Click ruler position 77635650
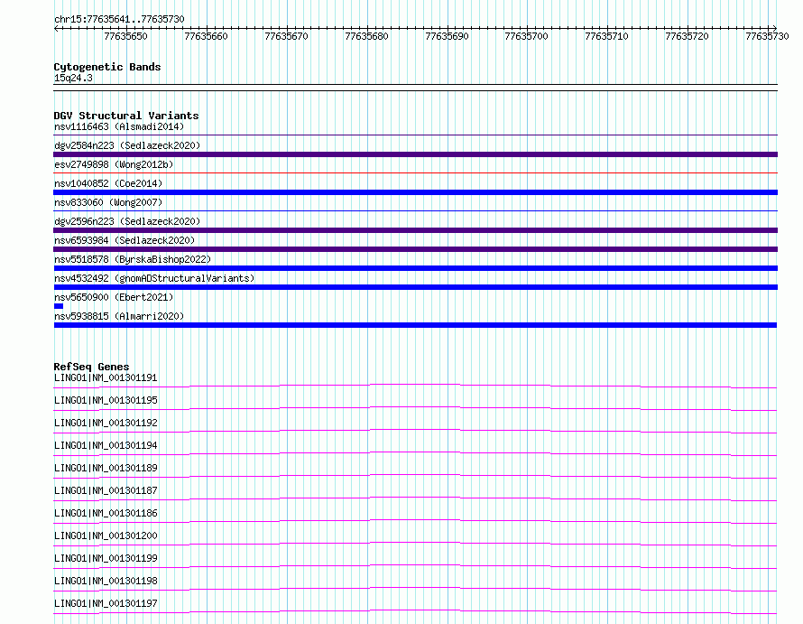Viewport: 803px width, 624px height. coord(125,36)
